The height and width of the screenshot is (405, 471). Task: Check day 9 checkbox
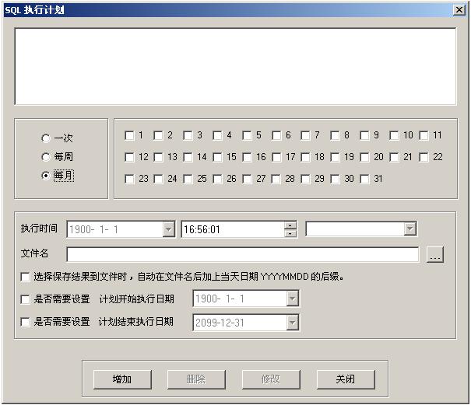pyautogui.click(x=364, y=135)
